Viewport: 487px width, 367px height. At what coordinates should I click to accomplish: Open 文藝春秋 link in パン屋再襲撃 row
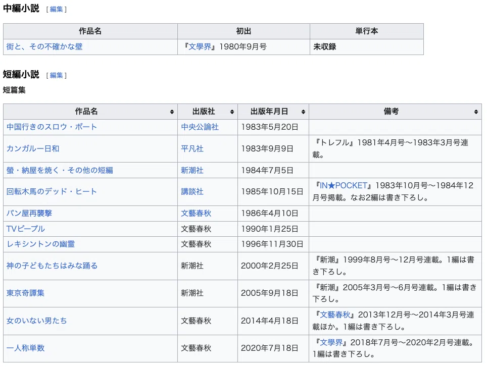tap(196, 214)
